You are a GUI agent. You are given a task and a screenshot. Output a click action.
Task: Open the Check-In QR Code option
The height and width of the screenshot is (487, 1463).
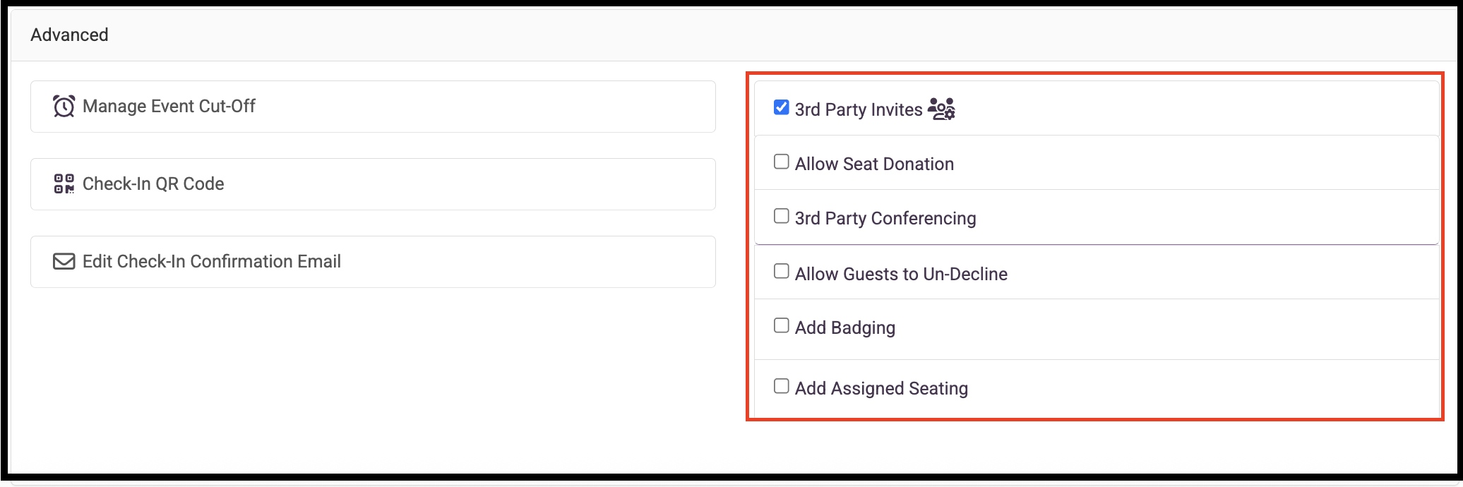pos(373,184)
